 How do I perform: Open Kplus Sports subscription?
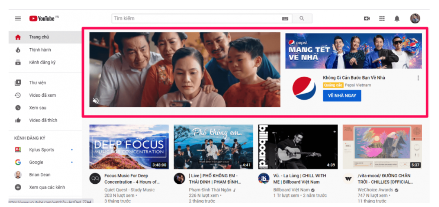pyautogui.click(x=45, y=150)
